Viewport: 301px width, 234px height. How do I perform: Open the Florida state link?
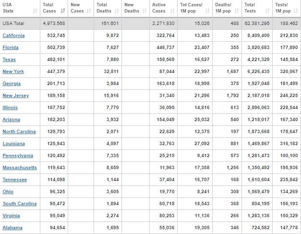click(11, 48)
